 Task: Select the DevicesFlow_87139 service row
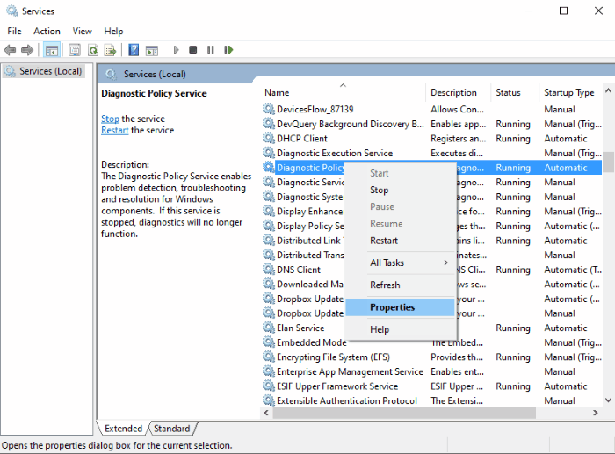[x=432, y=109]
